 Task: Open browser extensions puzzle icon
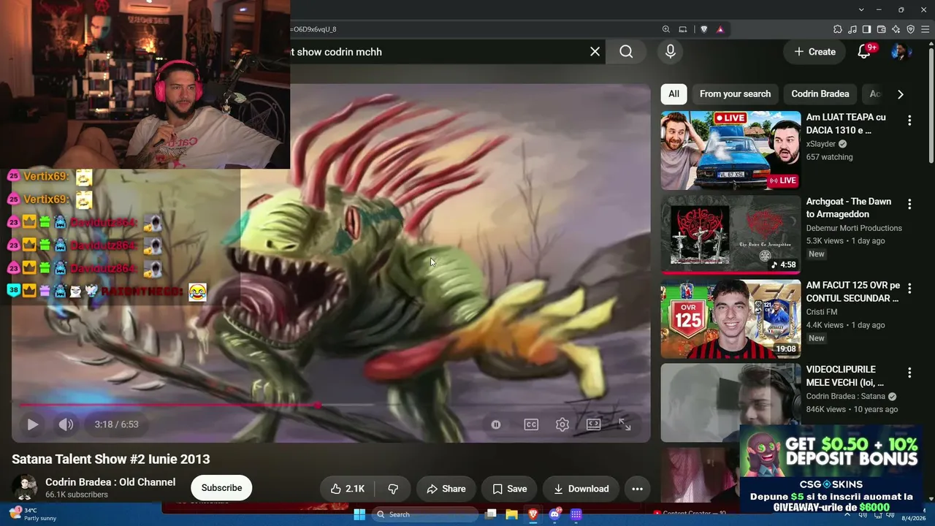coord(838,29)
